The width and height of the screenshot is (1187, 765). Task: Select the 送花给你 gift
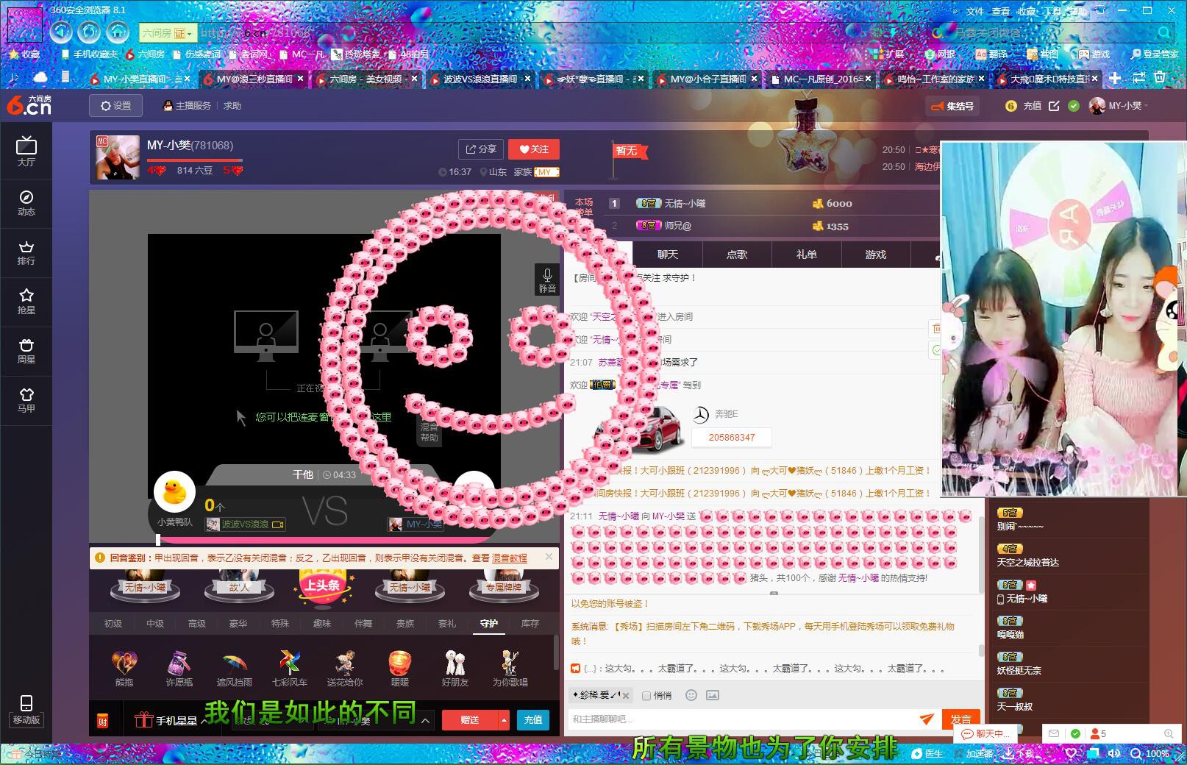tap(345, 668)
